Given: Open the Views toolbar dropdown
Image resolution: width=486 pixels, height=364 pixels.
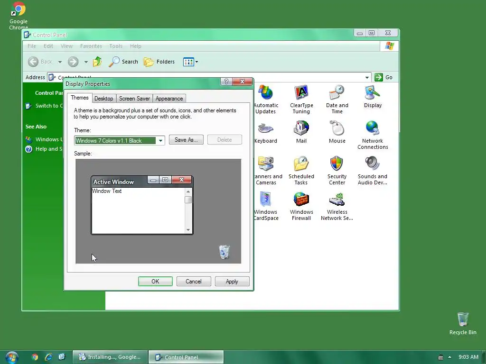Looking at the screenshot, I should (x=190, y=62).
